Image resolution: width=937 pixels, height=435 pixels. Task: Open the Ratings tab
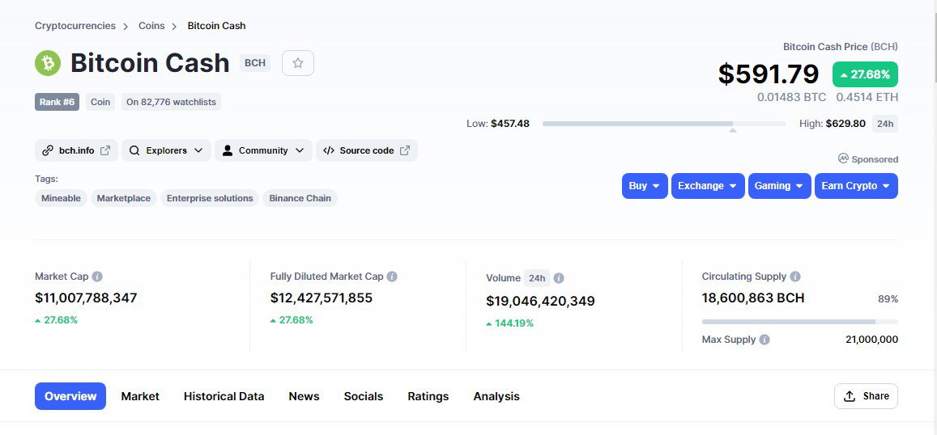428,396
